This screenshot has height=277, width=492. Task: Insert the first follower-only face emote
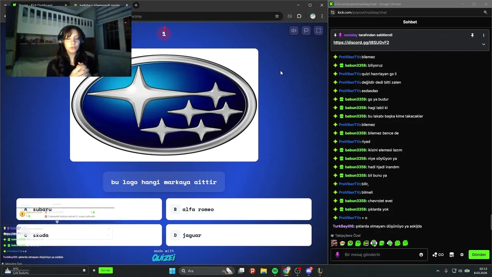pyautogui.click(x=334, y=243)
